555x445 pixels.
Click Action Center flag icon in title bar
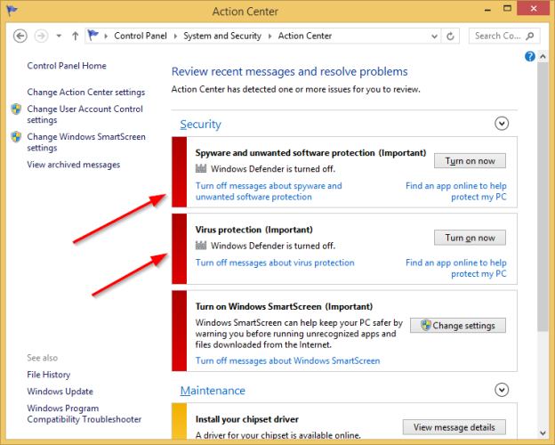click(x=12, y=11)
